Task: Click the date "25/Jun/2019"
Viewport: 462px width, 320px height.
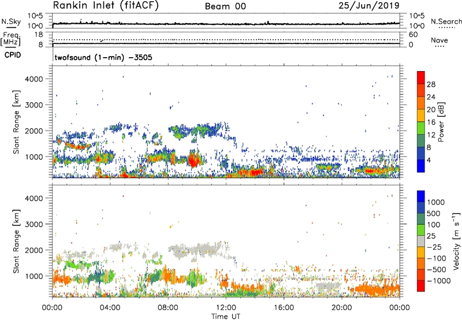Action: click(369, 5)
